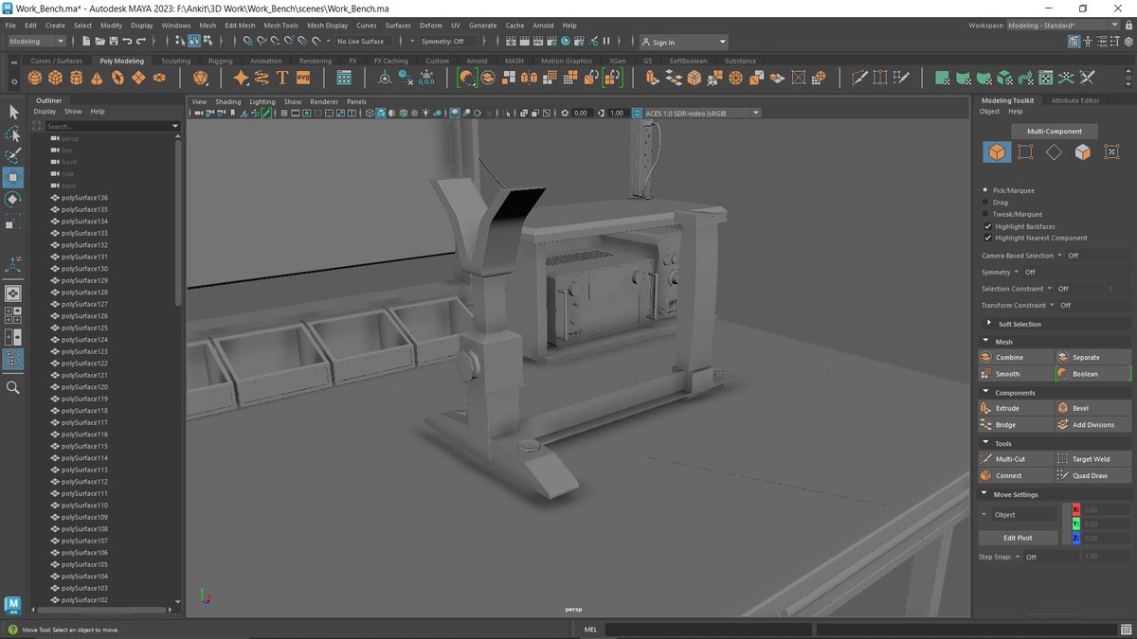Viewport: 1137px width, 639px height.
Task: Open the ACES 1.0 SDR-video dropdown
Action: [702, 113]
